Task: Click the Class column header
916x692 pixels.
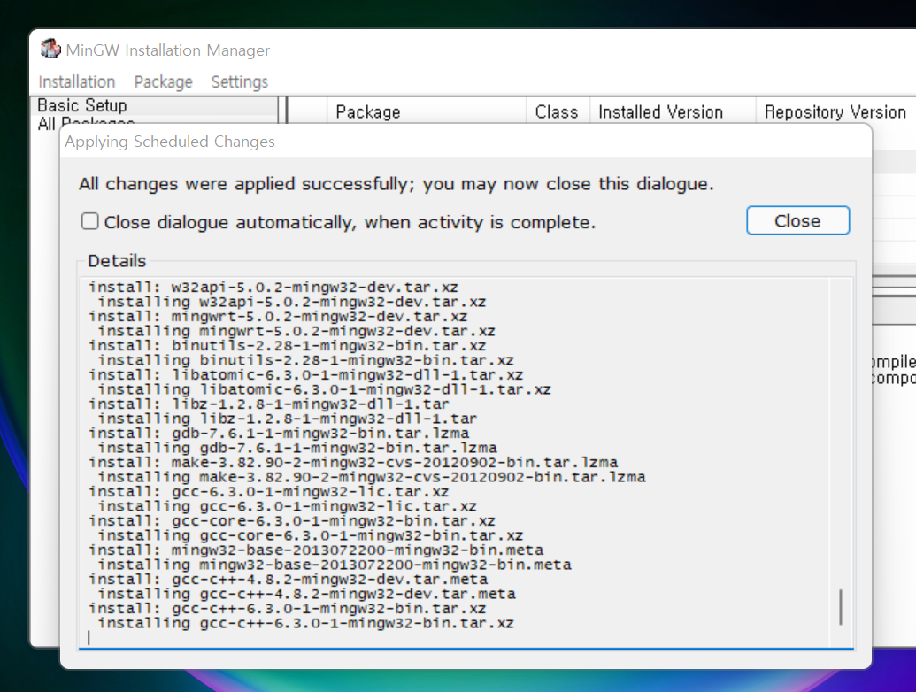Action: [x=556, y=112]
